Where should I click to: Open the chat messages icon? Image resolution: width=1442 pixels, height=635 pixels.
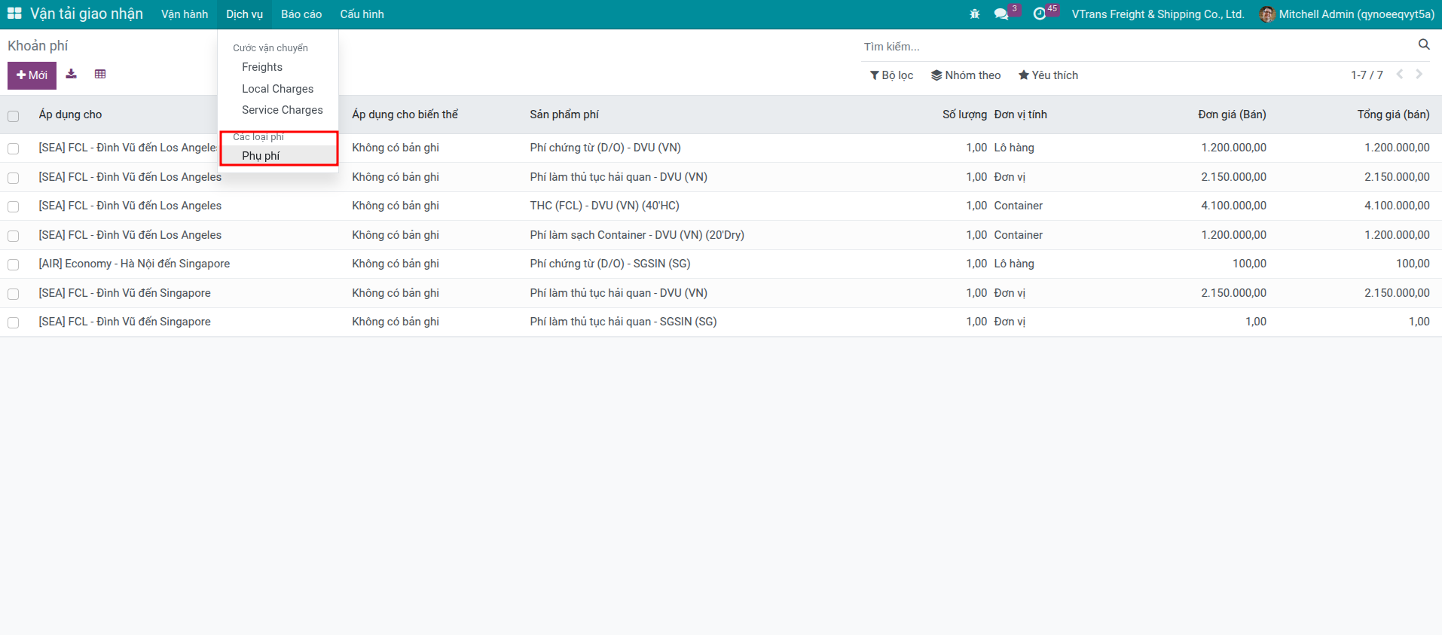1001,14
